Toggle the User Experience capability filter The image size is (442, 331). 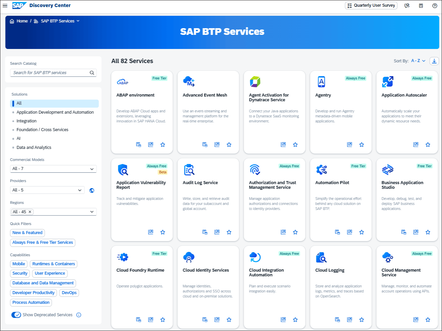pyautogui.click(x=50, y=273)
